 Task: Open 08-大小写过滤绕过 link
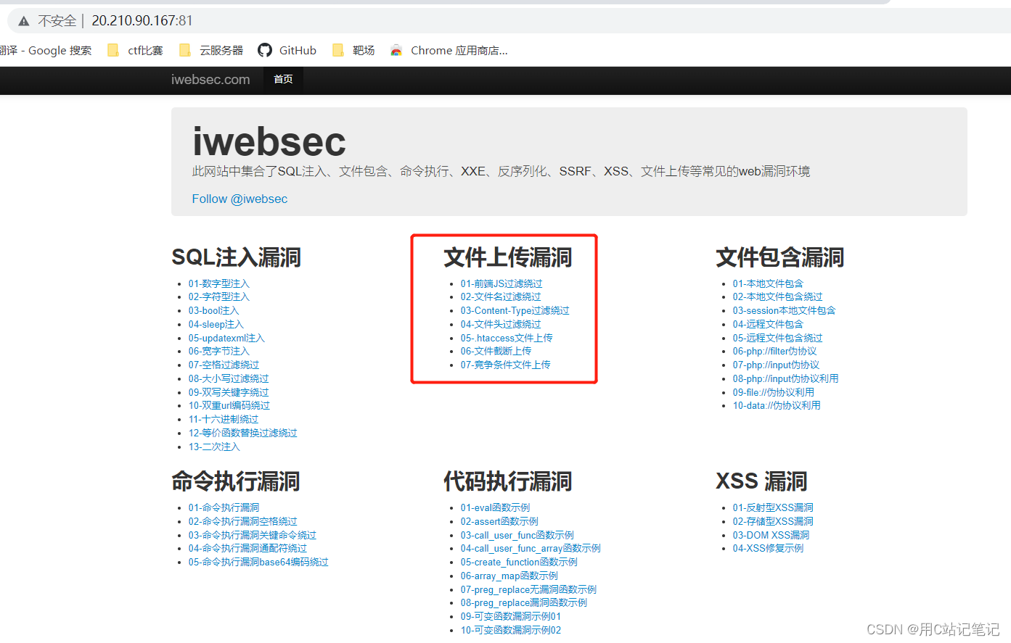(229, 378)
